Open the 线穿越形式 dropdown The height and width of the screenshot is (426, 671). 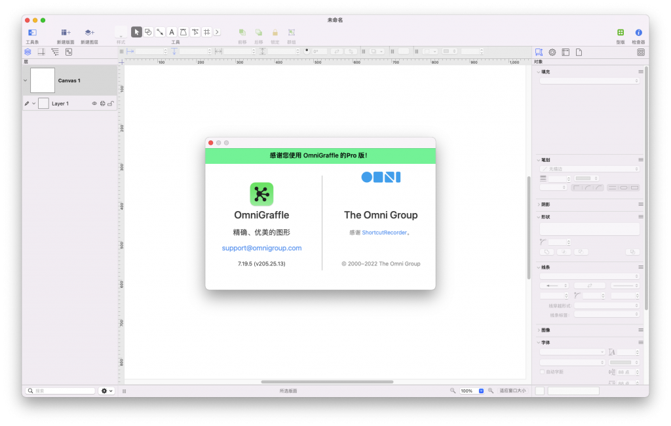tap(606, 305)
